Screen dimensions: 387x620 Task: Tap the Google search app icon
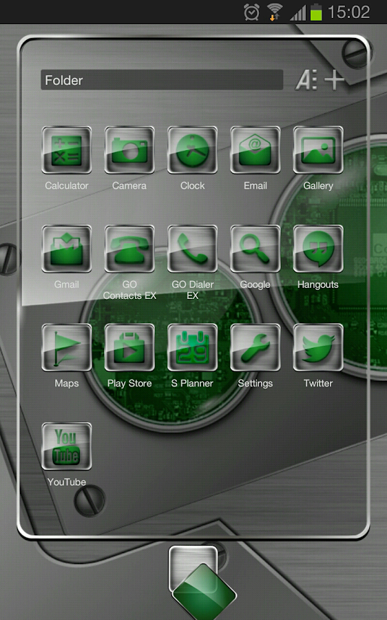(255, 249)
